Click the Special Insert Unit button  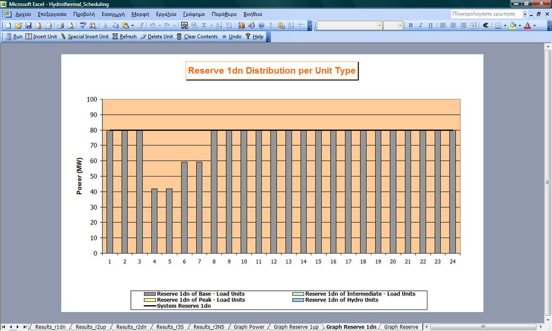click(85, 37)
